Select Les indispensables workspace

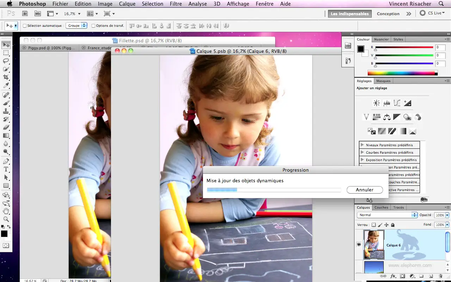(x=350, y=14)
